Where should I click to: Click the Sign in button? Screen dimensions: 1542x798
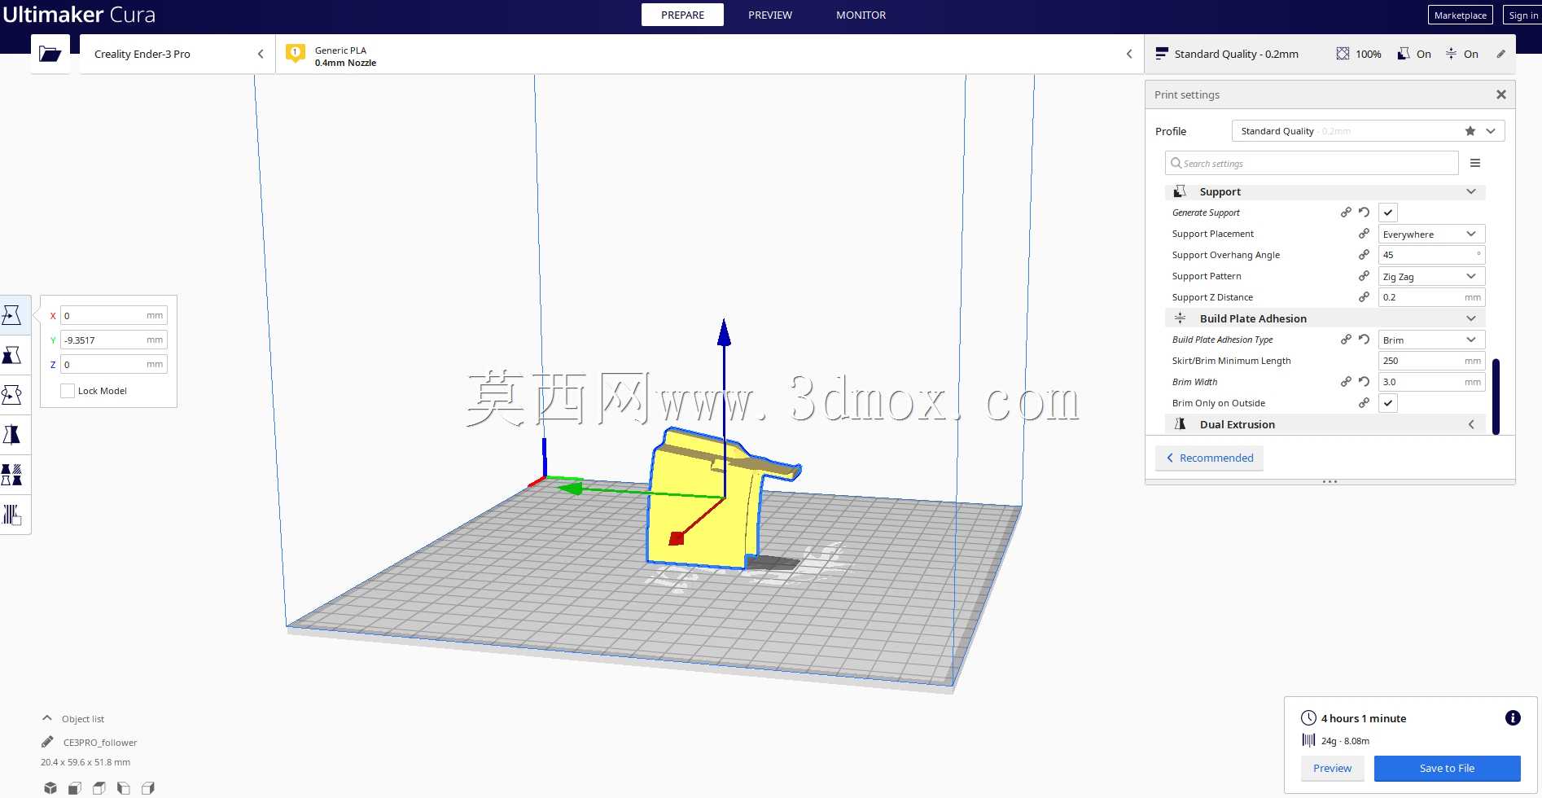[x=1522, y=15]
